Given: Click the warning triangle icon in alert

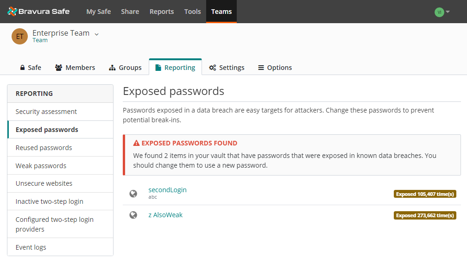Looking at the screenshot, I should (x=136, y=143).
